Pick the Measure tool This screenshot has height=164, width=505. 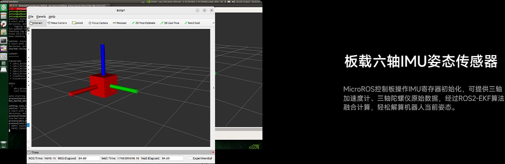point(119,23)
